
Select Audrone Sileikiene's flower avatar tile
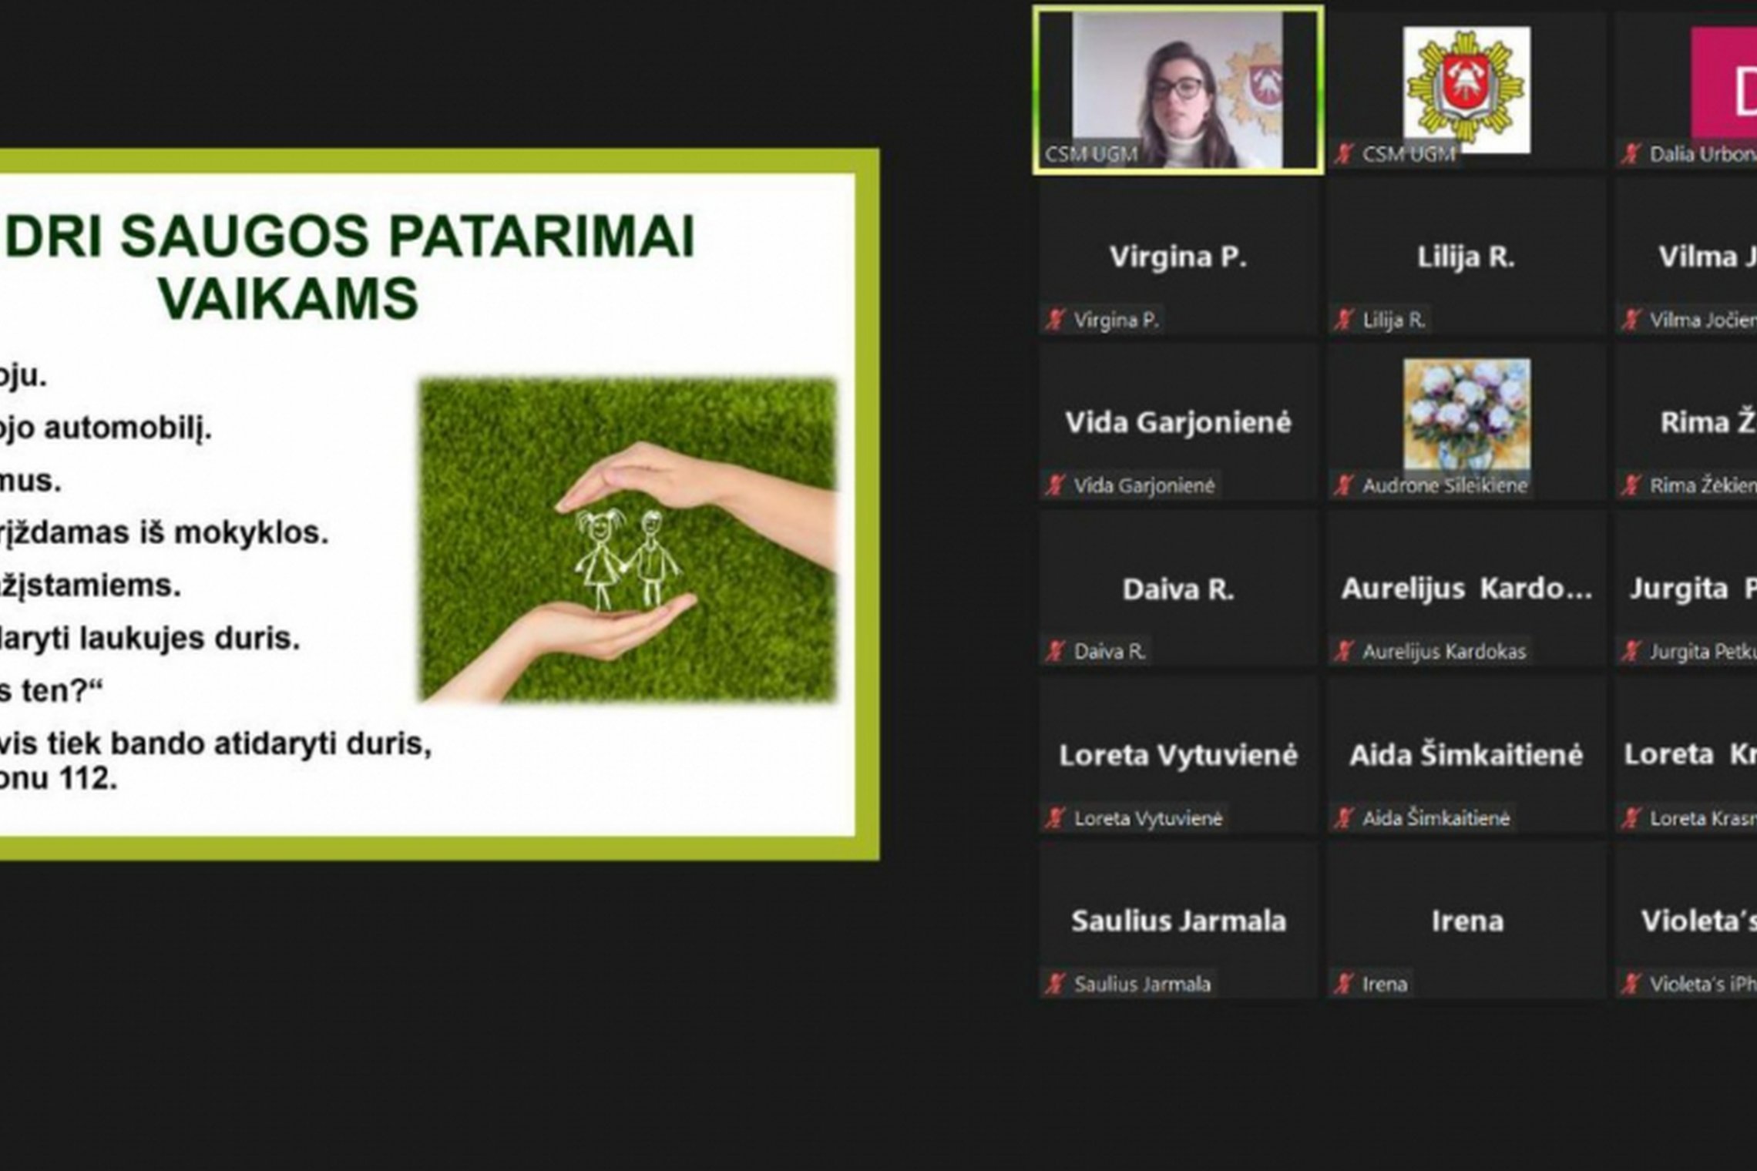tap(1466, 422)
